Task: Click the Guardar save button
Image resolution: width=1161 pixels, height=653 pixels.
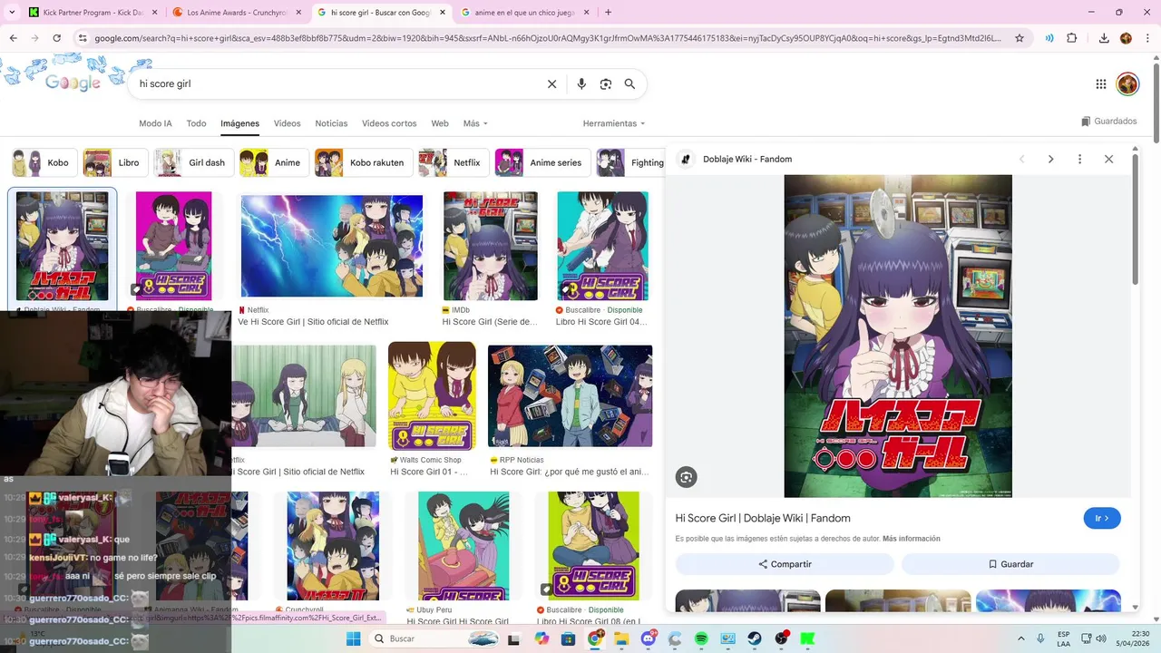Action: (1010, 564)
